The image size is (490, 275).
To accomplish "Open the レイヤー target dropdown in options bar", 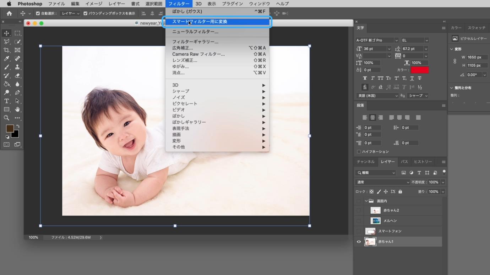I will click(70, 13).
